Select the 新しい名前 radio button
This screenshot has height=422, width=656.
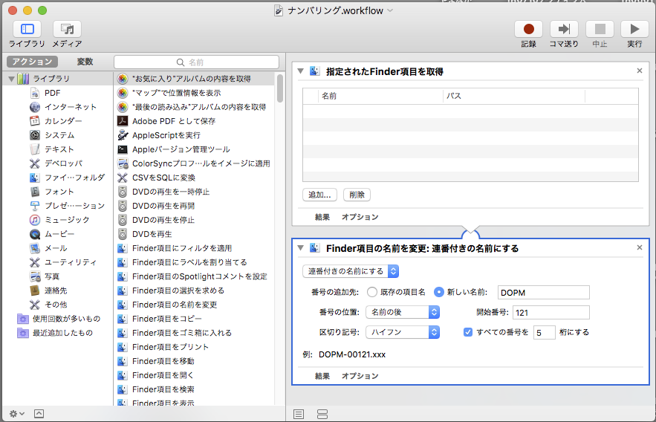click(439, 292)
